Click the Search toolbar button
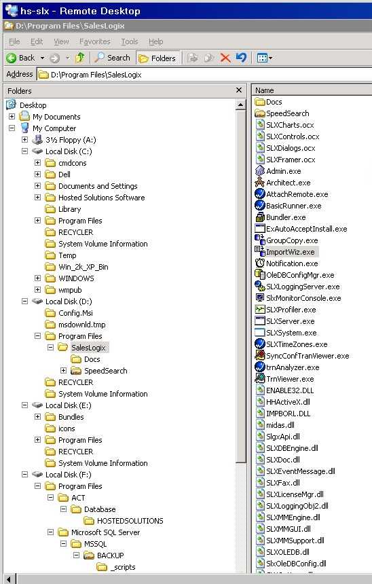This screenshot has width=372, height=584. point(113,58)
